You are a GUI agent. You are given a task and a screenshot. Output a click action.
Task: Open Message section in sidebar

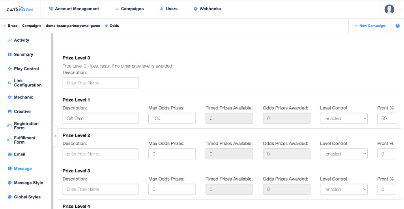pos(22,168)
